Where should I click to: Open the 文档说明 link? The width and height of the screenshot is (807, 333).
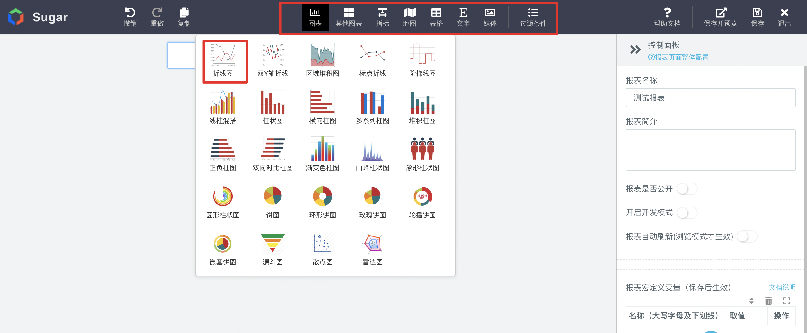click(x=782, y=288)
